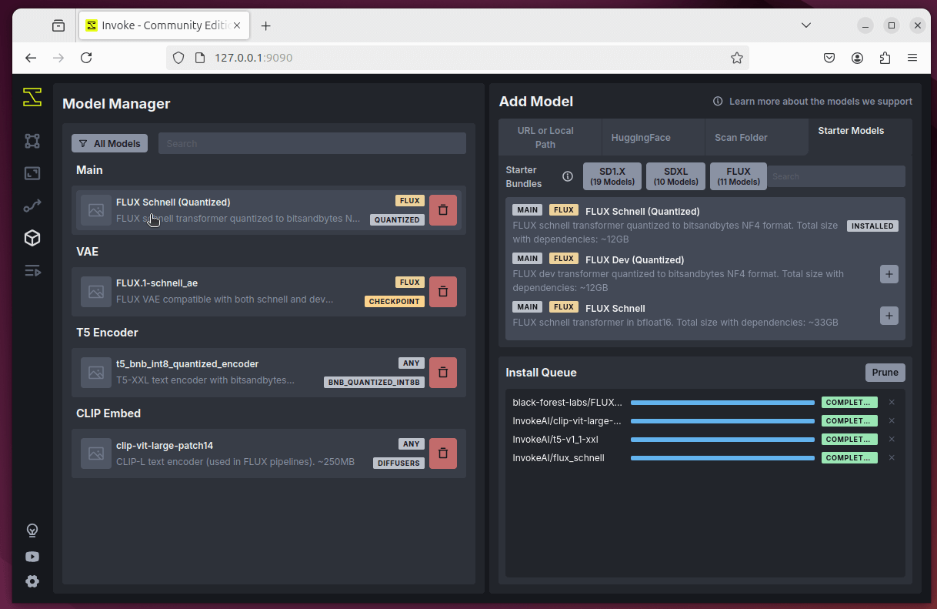Click the t5_bnb_int8_quantized_encoder image placeholder
937x609 pixels.
[96, 373]
